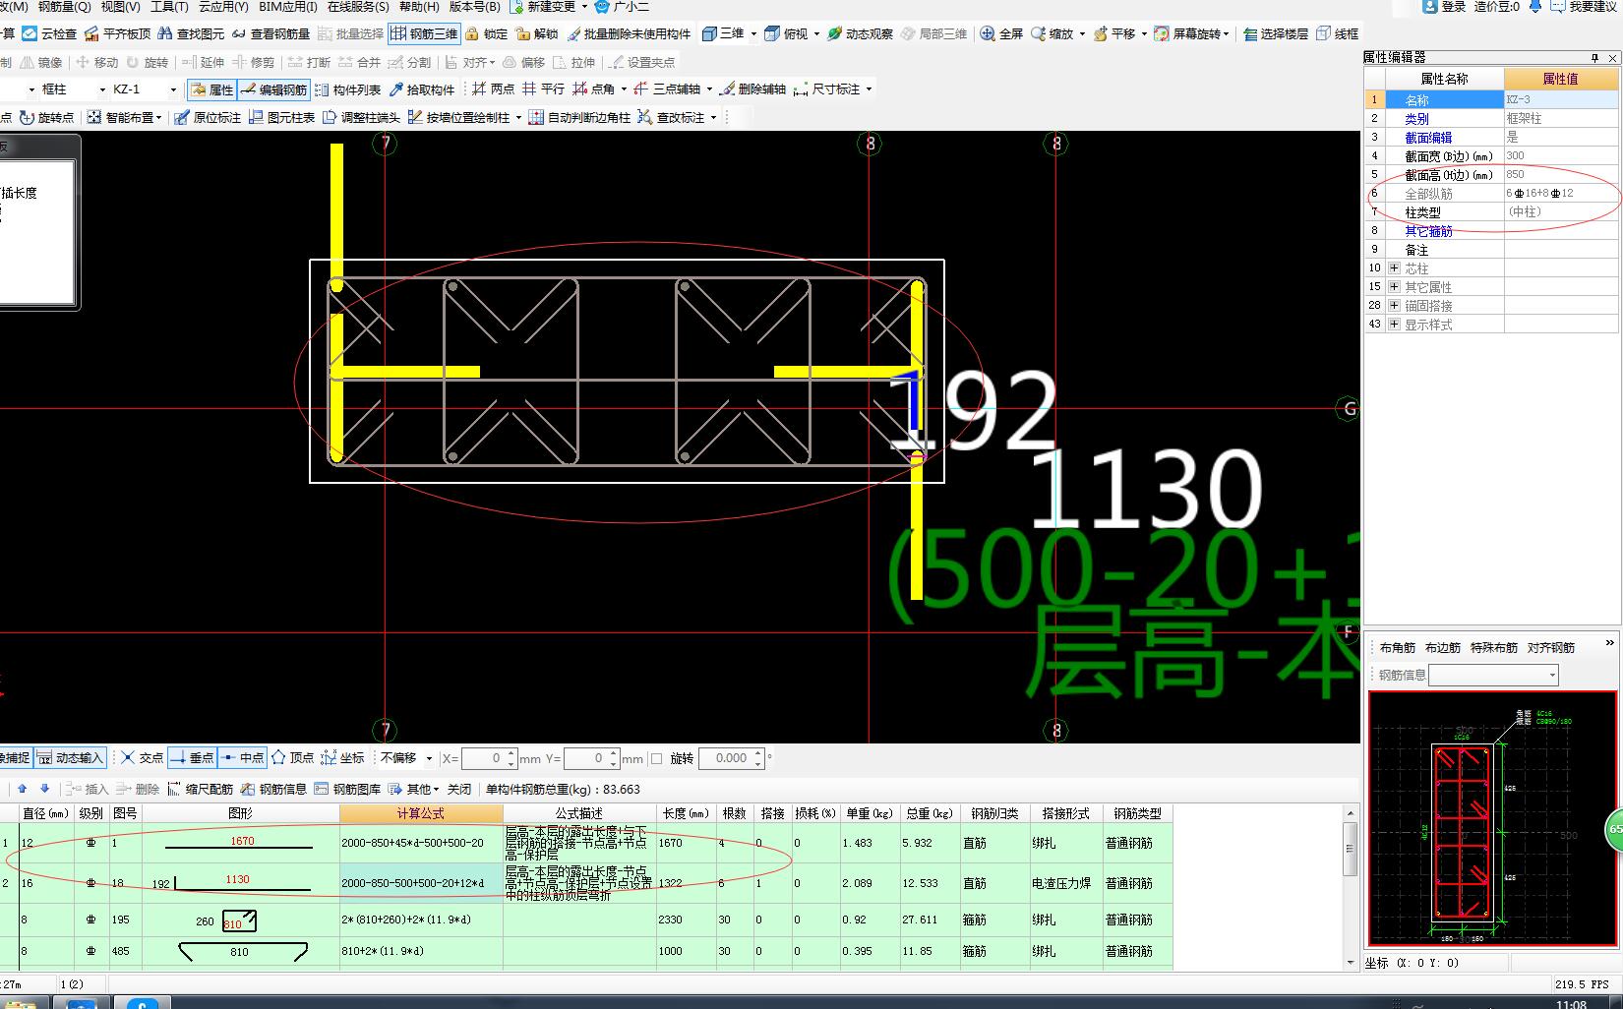Toggle 动态输入 dynamic input
This screenshot has height=1009, width=1623.
coord(70,757)
